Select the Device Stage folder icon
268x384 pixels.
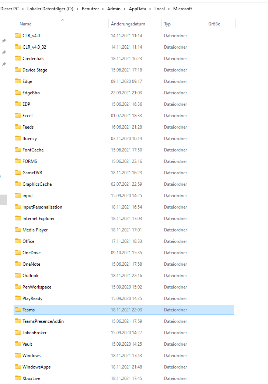point(18,70)
